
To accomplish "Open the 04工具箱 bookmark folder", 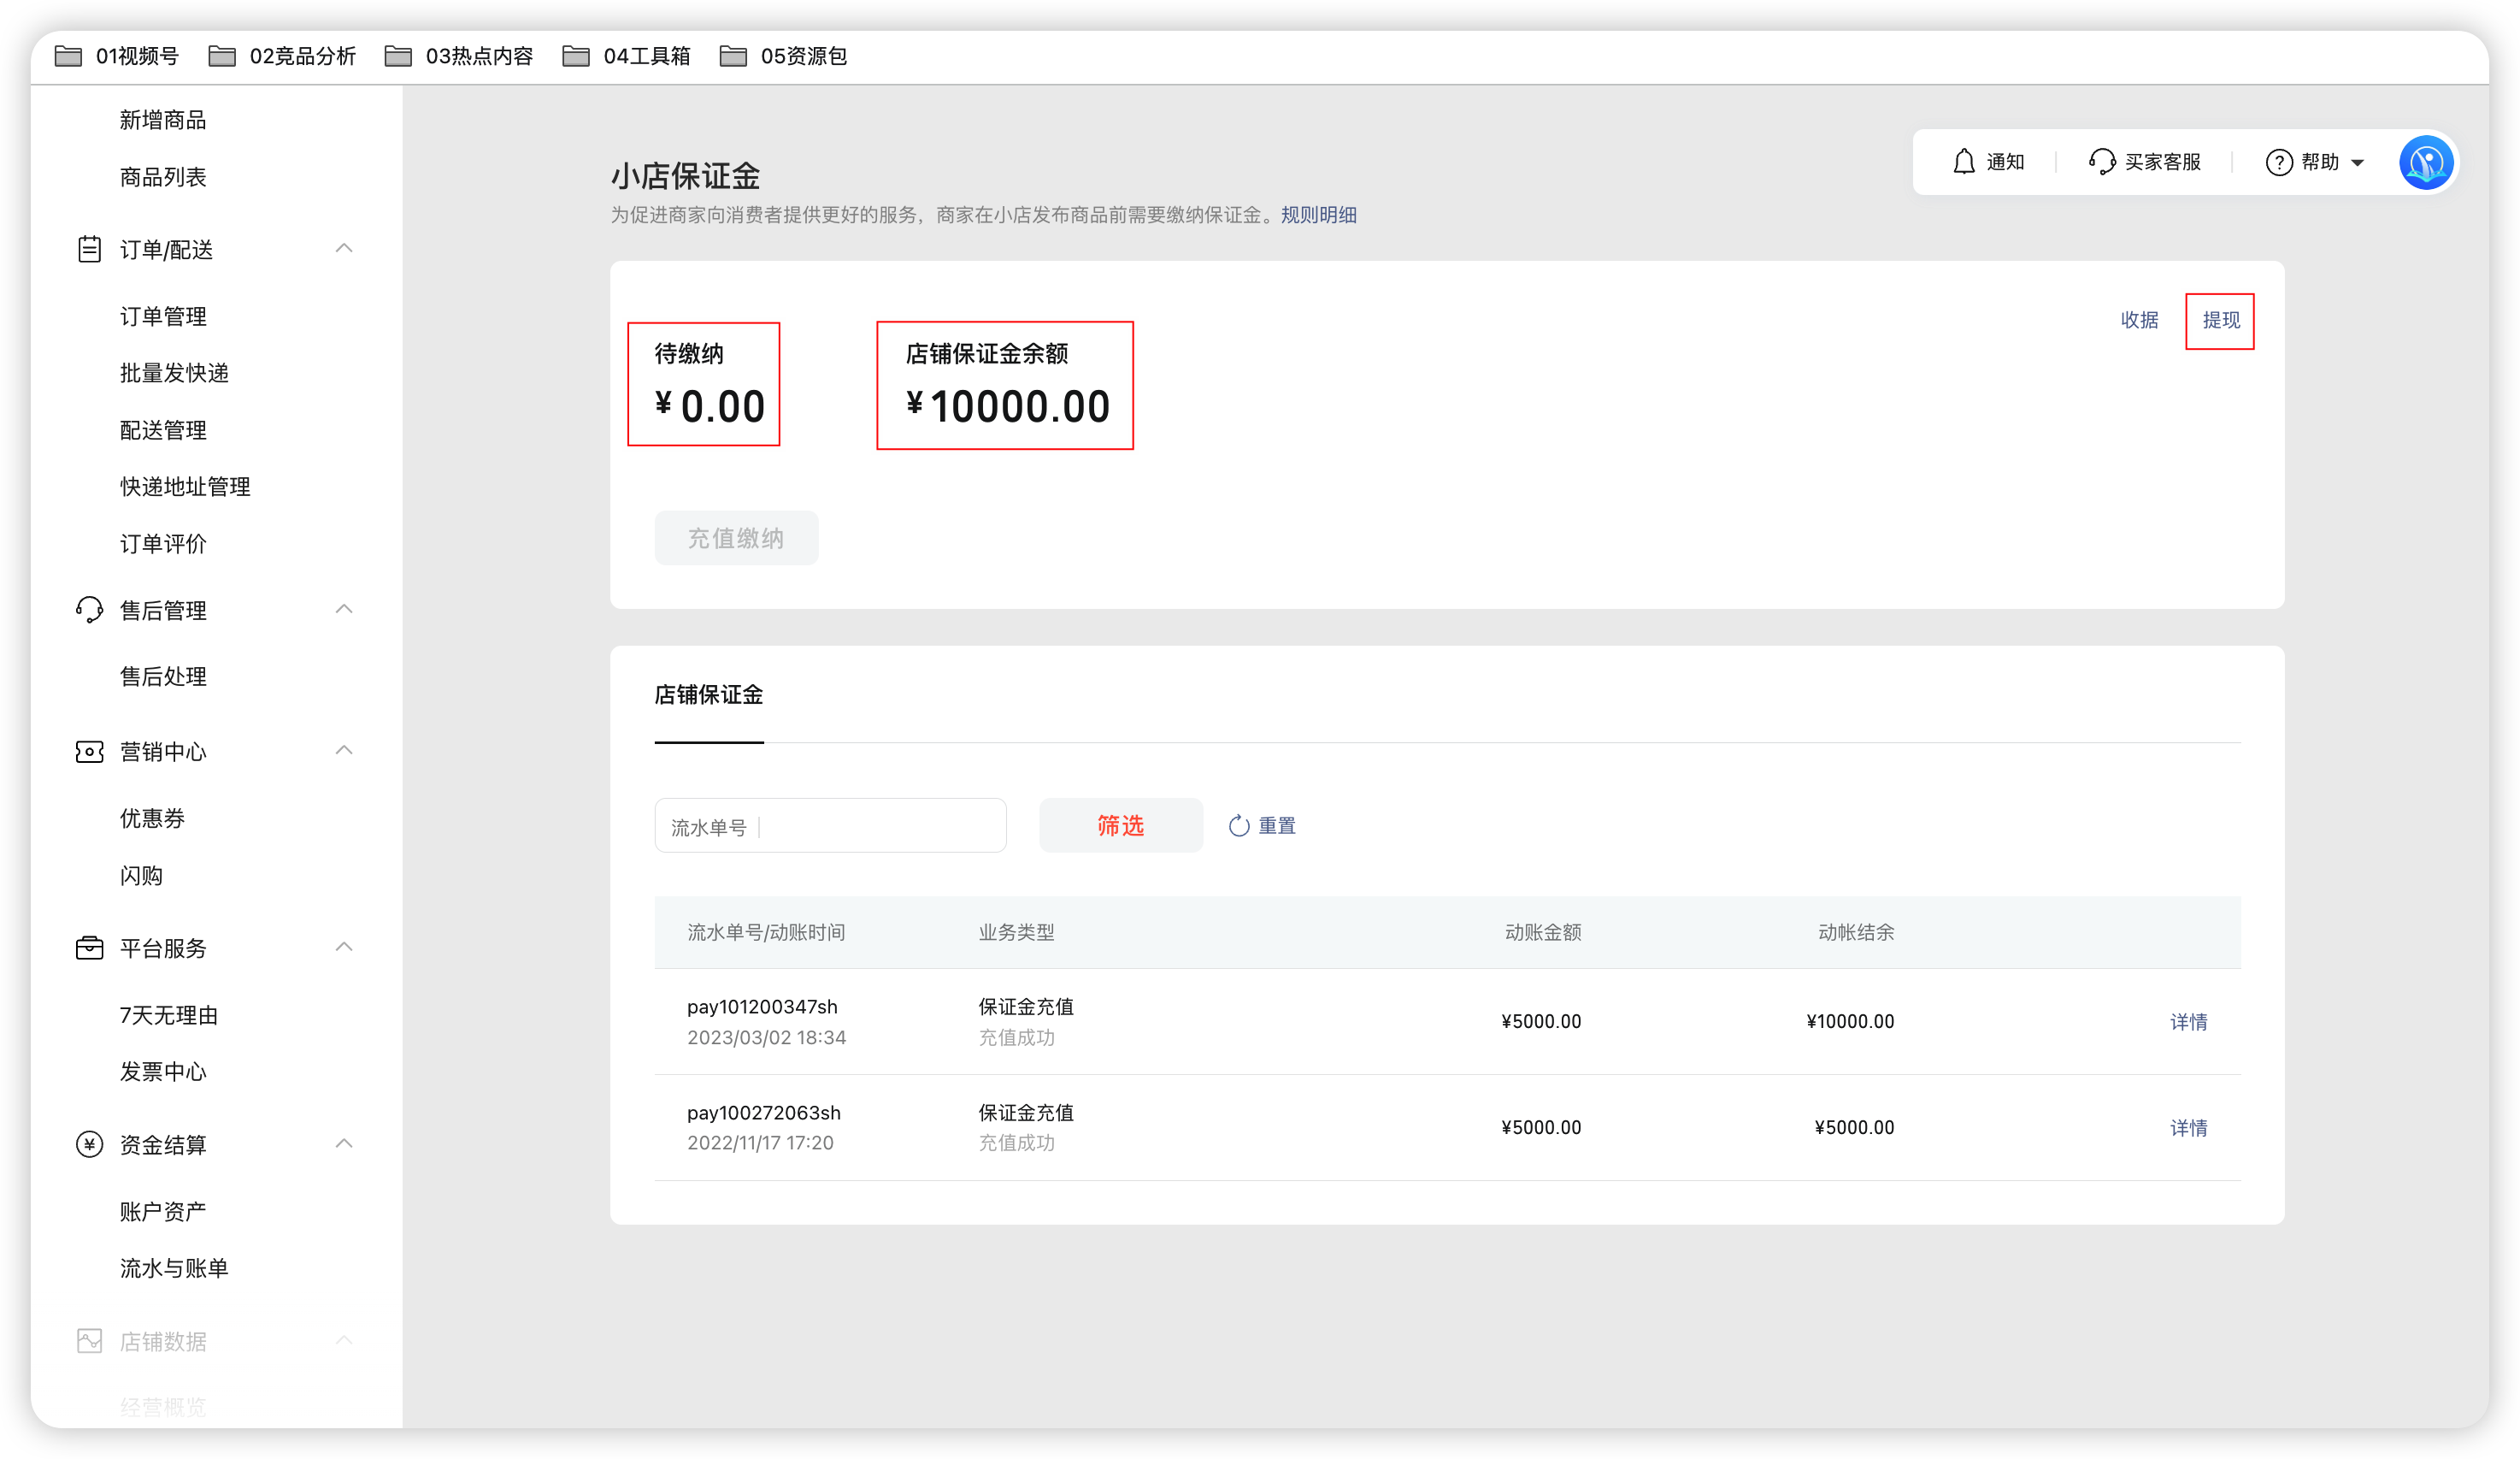I will pos(626,56).
